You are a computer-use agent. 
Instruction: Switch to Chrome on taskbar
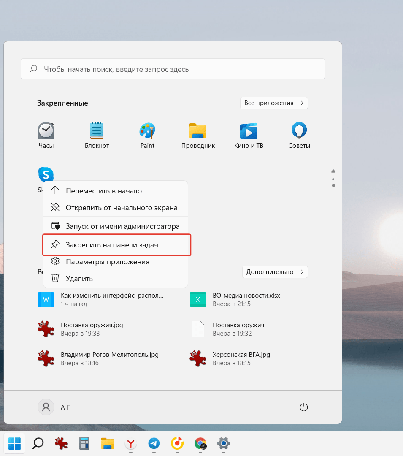tap(200, 443)
